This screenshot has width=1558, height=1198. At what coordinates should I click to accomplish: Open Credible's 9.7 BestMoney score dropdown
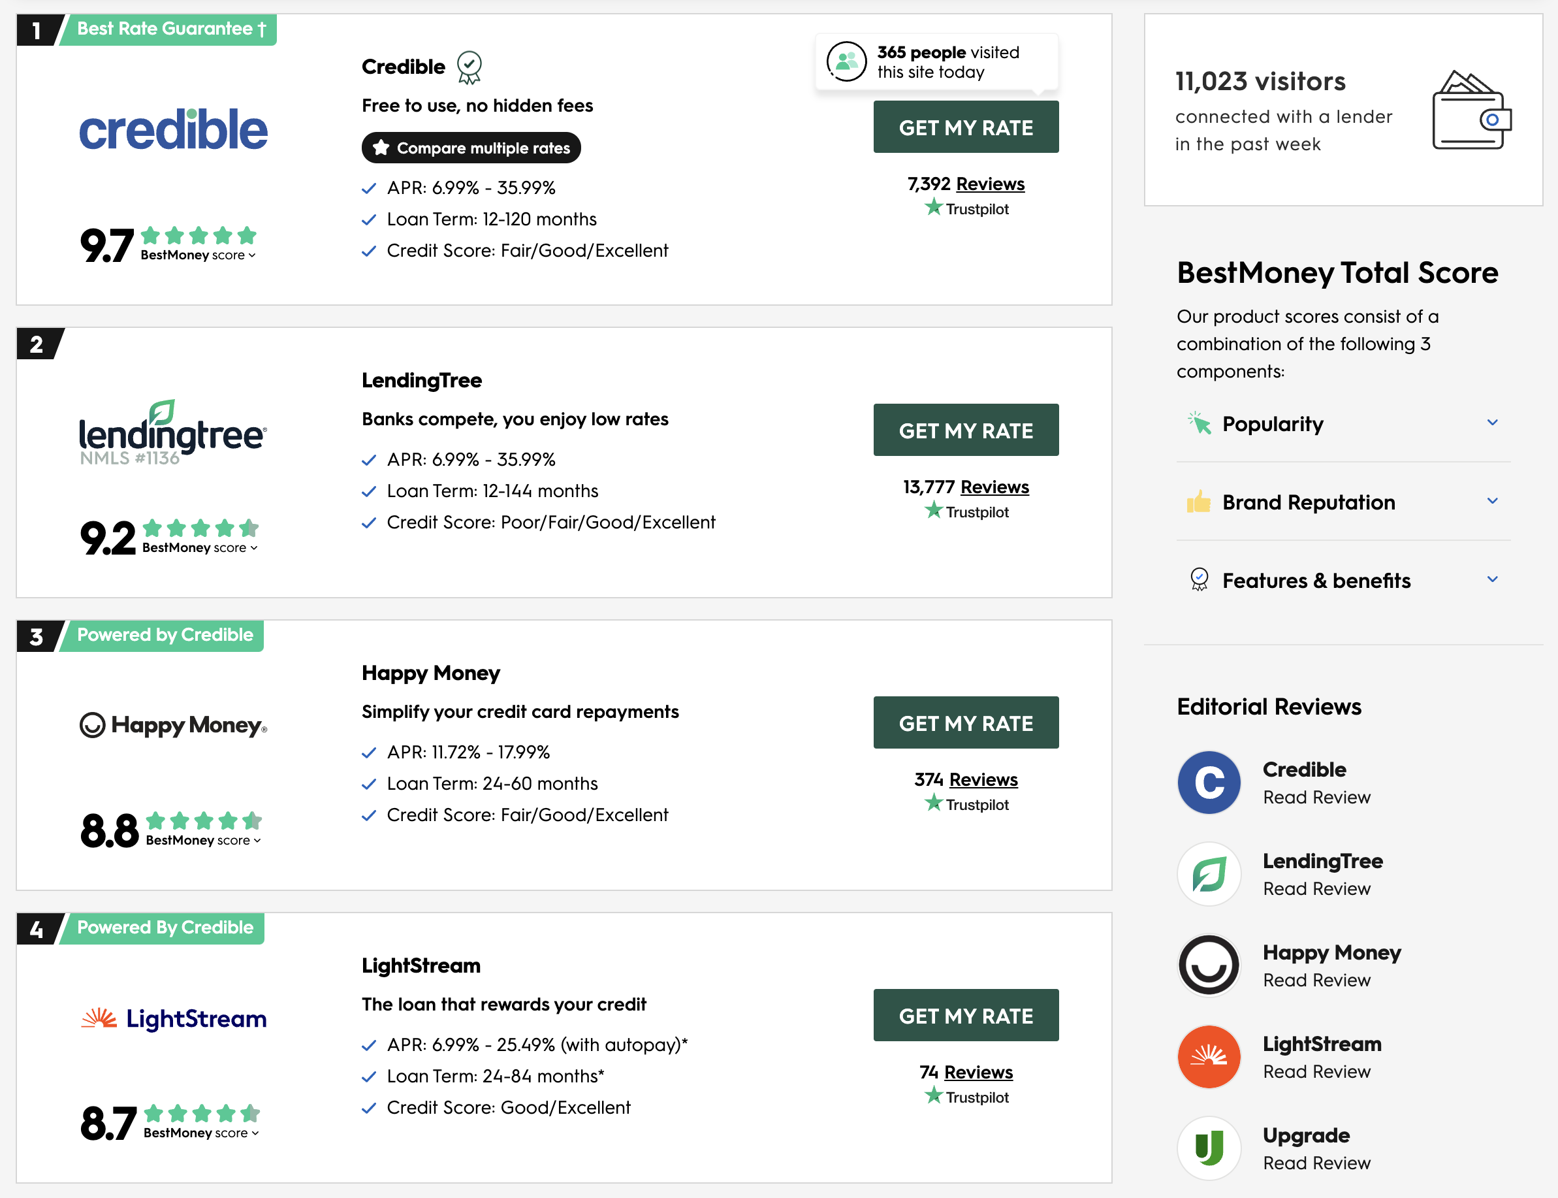198,255
